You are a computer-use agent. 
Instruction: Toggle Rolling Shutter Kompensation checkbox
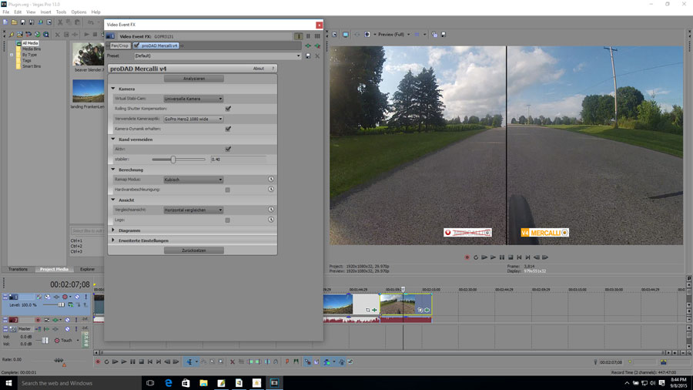point(228,109)
